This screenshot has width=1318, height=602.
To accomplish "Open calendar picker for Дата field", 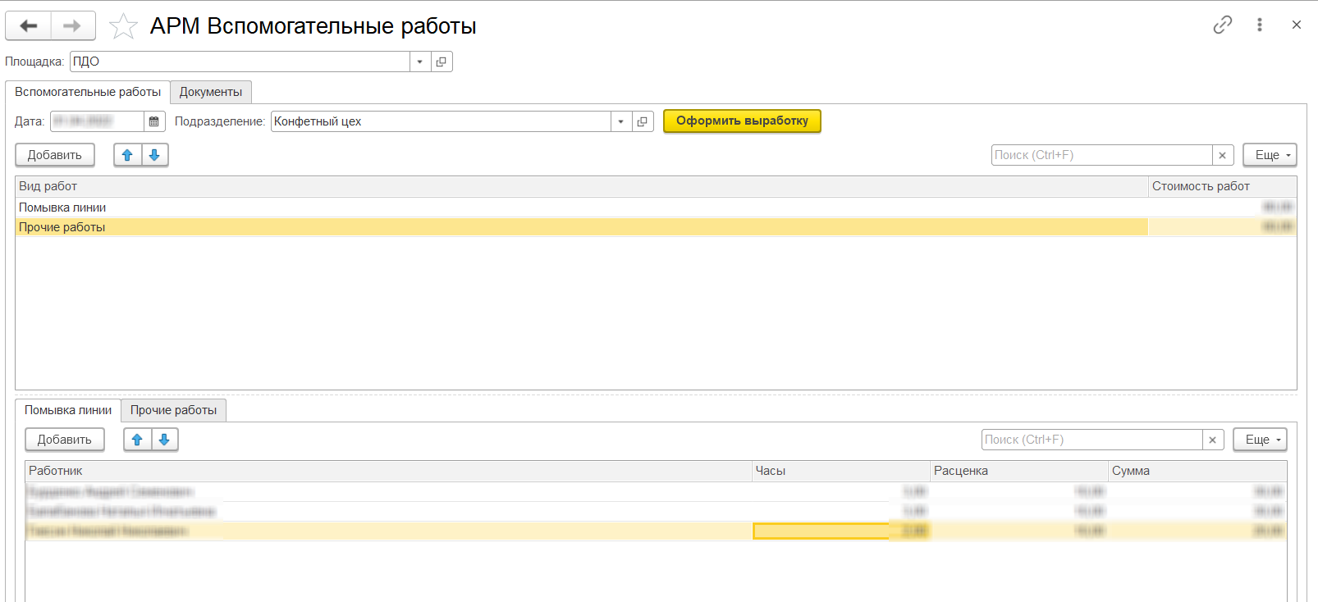I will coord(154,121).
